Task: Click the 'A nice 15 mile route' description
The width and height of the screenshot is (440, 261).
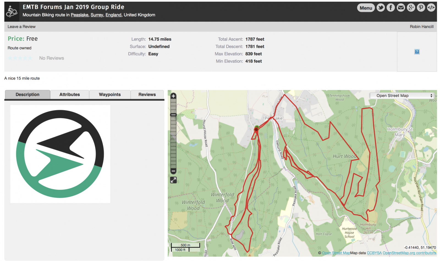Action: click(22, 78)
